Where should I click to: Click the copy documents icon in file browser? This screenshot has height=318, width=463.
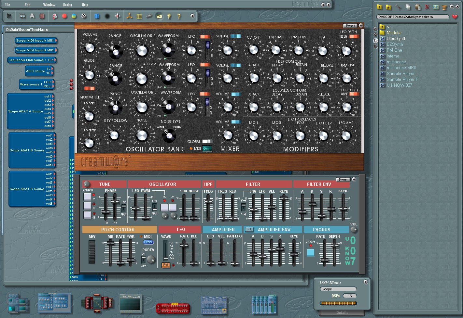pos(408,7)
